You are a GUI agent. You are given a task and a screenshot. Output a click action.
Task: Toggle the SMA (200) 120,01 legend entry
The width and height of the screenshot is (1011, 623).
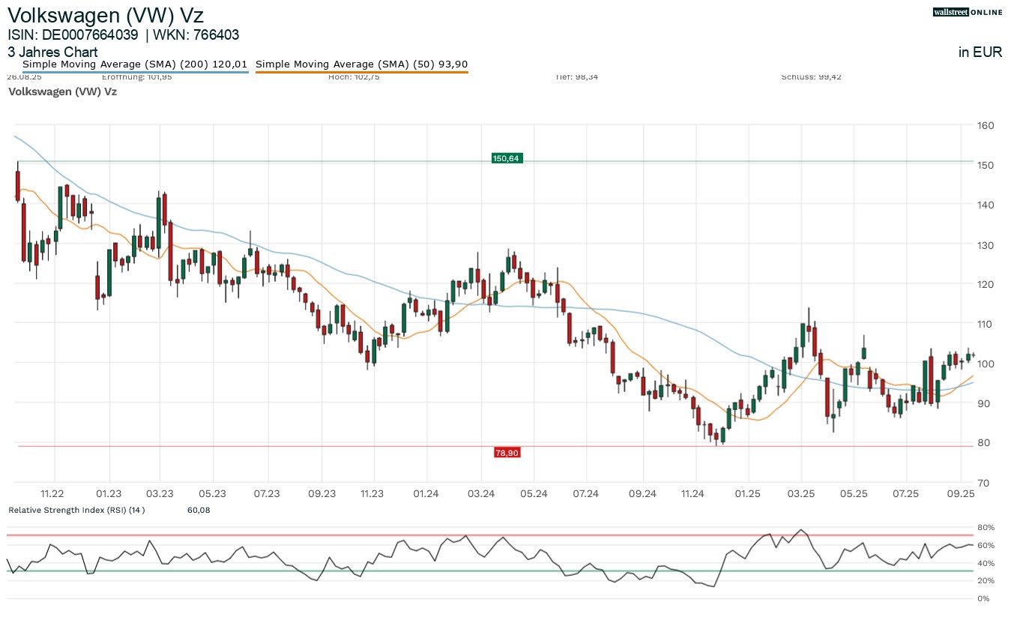click(135, 64)
